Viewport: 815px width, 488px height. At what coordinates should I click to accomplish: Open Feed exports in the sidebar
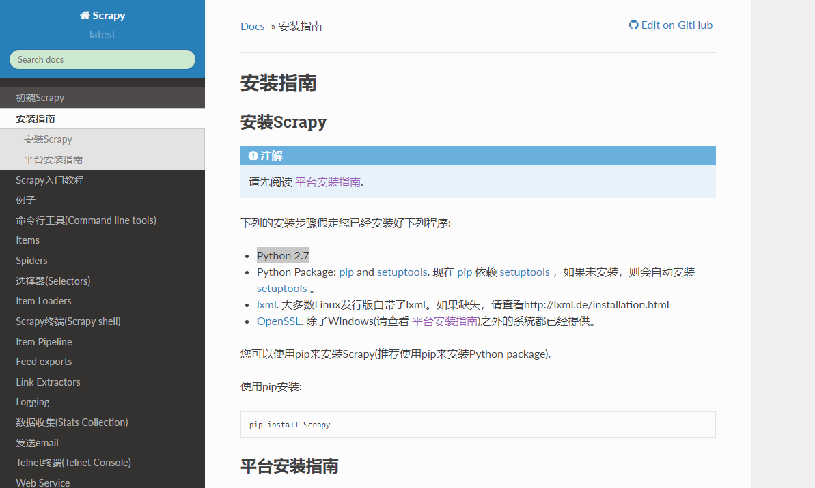point(102,362)
